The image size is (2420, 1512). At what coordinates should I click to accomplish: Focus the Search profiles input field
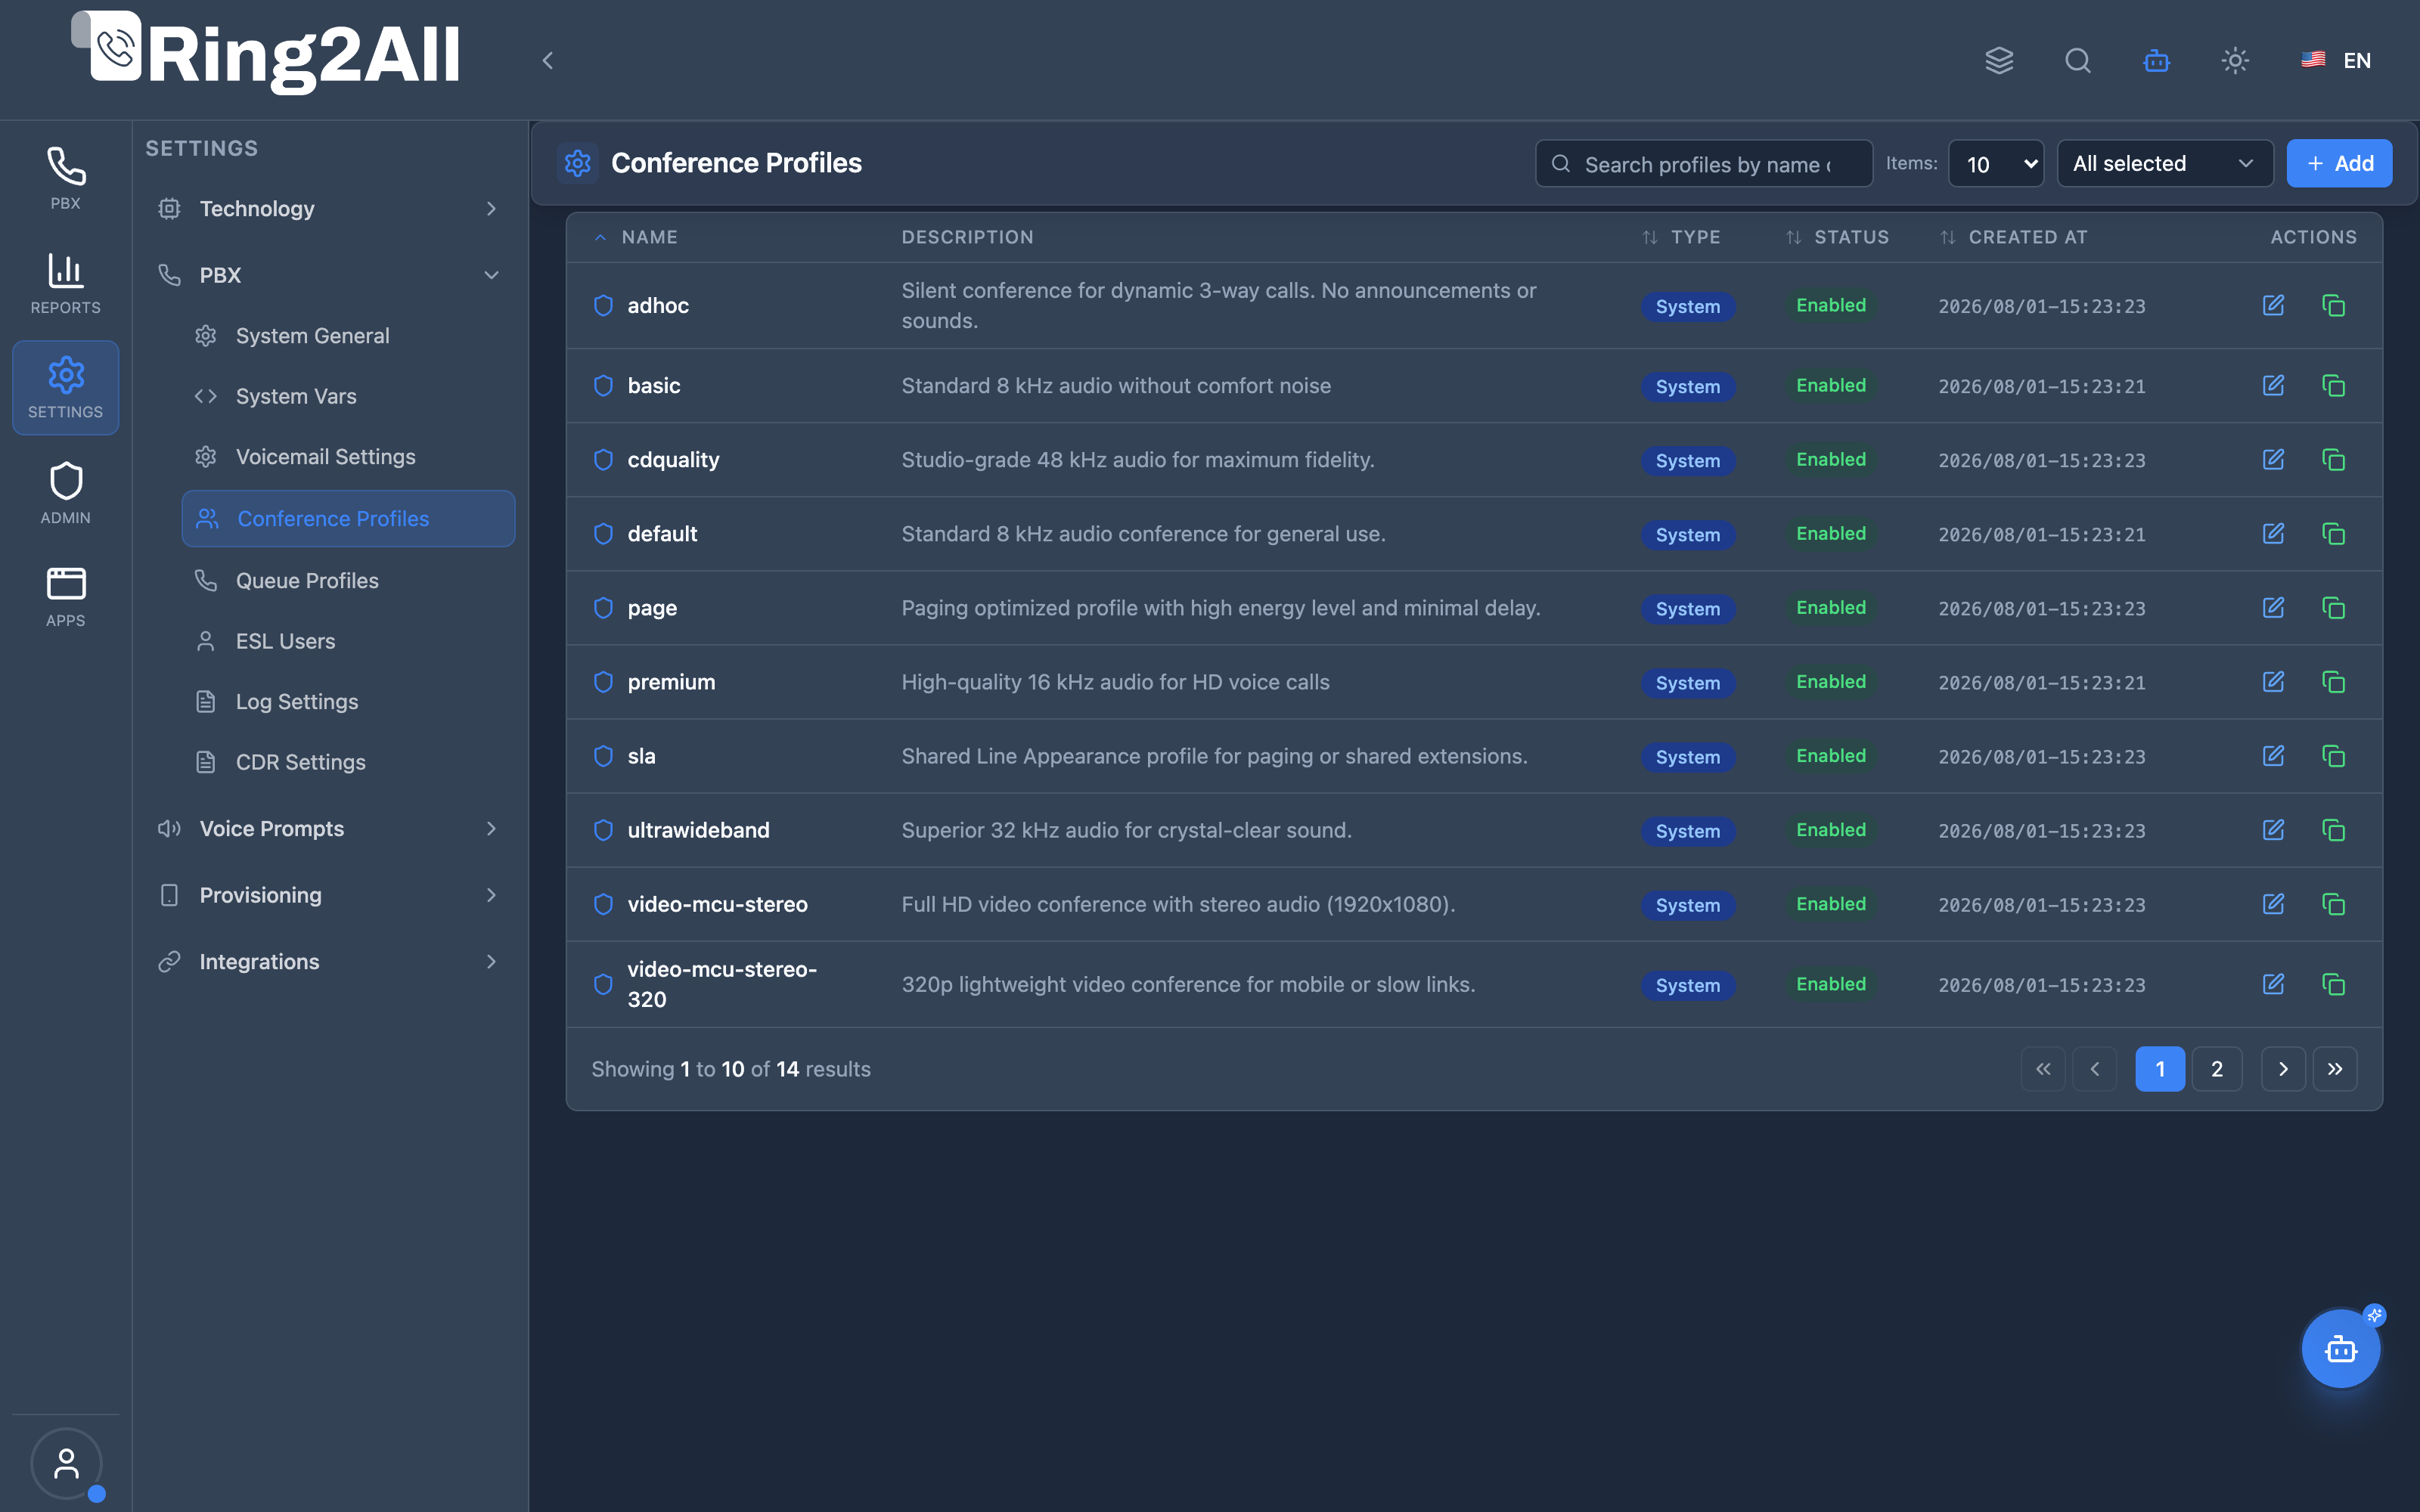point(1703,164)
